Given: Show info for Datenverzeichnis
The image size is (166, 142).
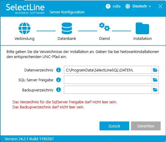Looking at the screenshot, I should (x=59, y=70).
